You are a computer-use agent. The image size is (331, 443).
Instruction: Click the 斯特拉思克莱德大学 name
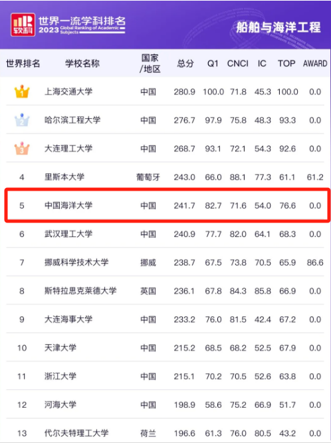coord(80,291)
